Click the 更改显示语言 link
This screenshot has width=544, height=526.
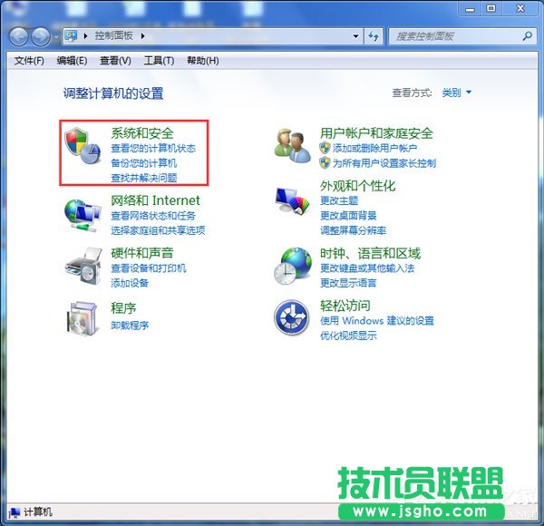click(x=348, y=283)
